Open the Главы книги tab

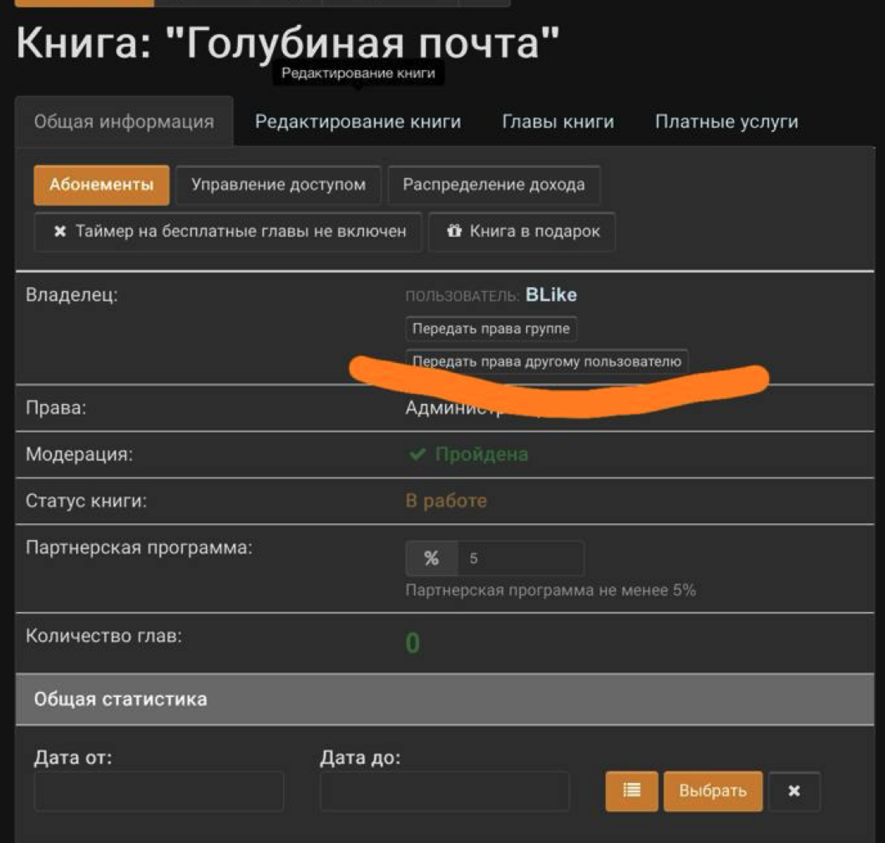(x=558, y=122)
